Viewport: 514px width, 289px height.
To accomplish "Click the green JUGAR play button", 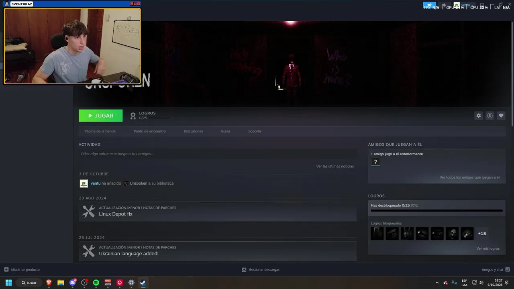I will (x=100, y=116).
